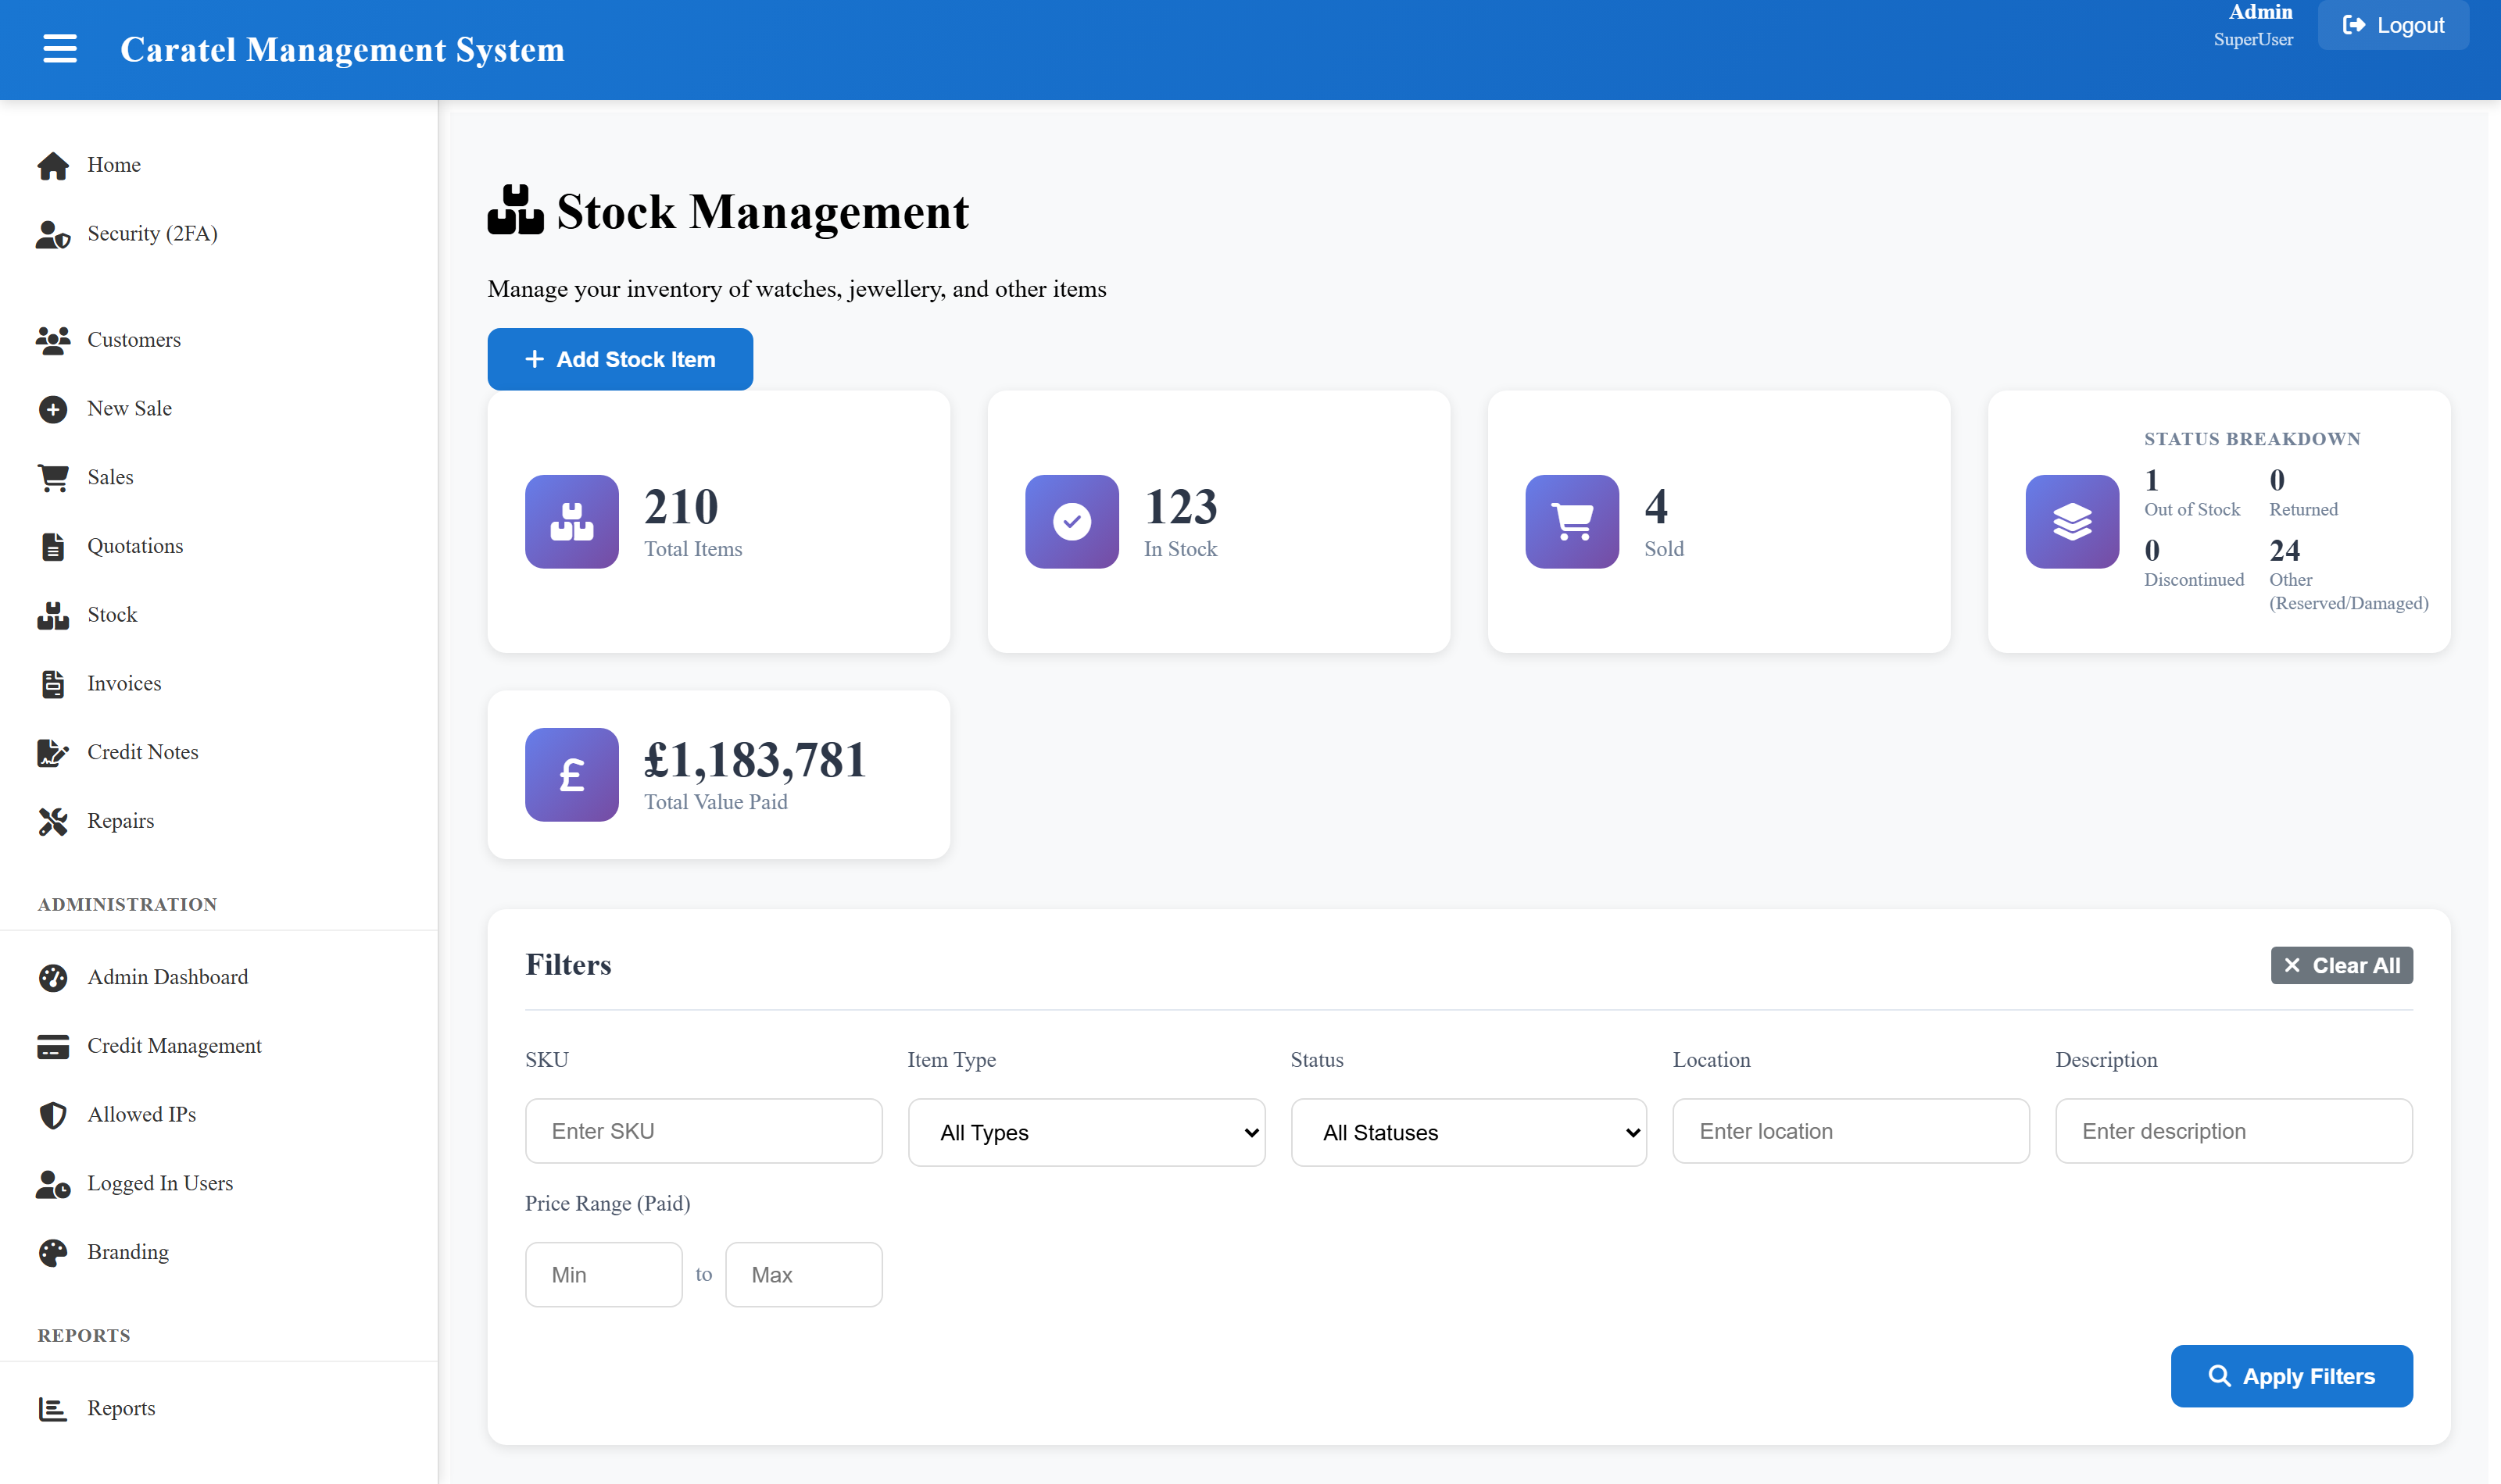This screenshot has height=1484, width=2501.
Task: Click the Returned label
Action: (2303, 510)
